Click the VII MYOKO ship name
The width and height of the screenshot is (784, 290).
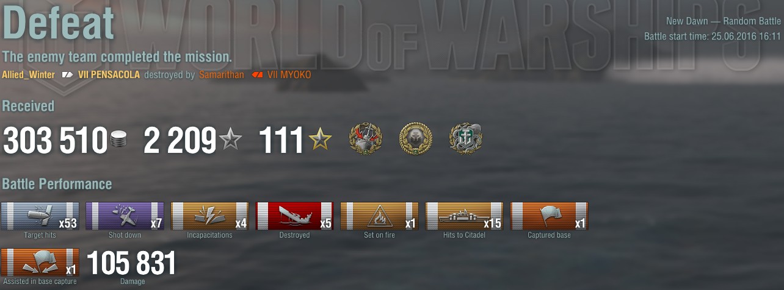tap(289, 75)
